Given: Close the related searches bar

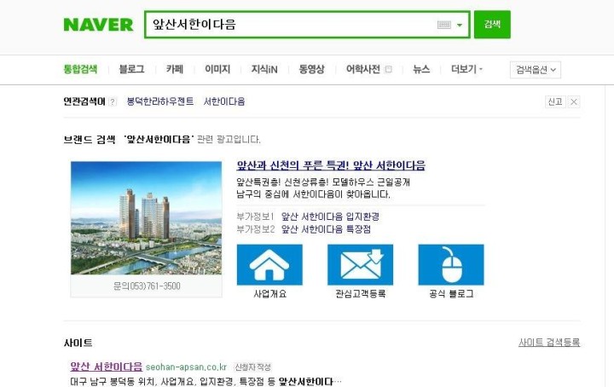Looking at the screenshot, I should point(574,101).
